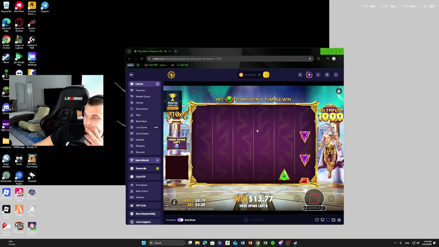Show game stats bar-chart icon
439x247 pixels.
339,220
